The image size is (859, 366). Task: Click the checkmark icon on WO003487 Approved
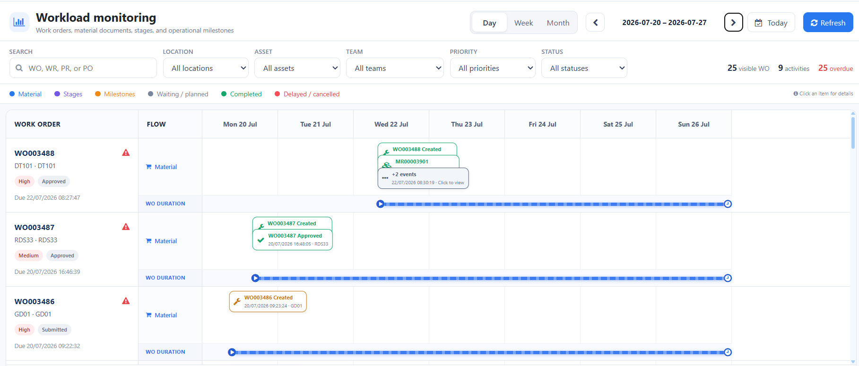click(x=260, y=239)
